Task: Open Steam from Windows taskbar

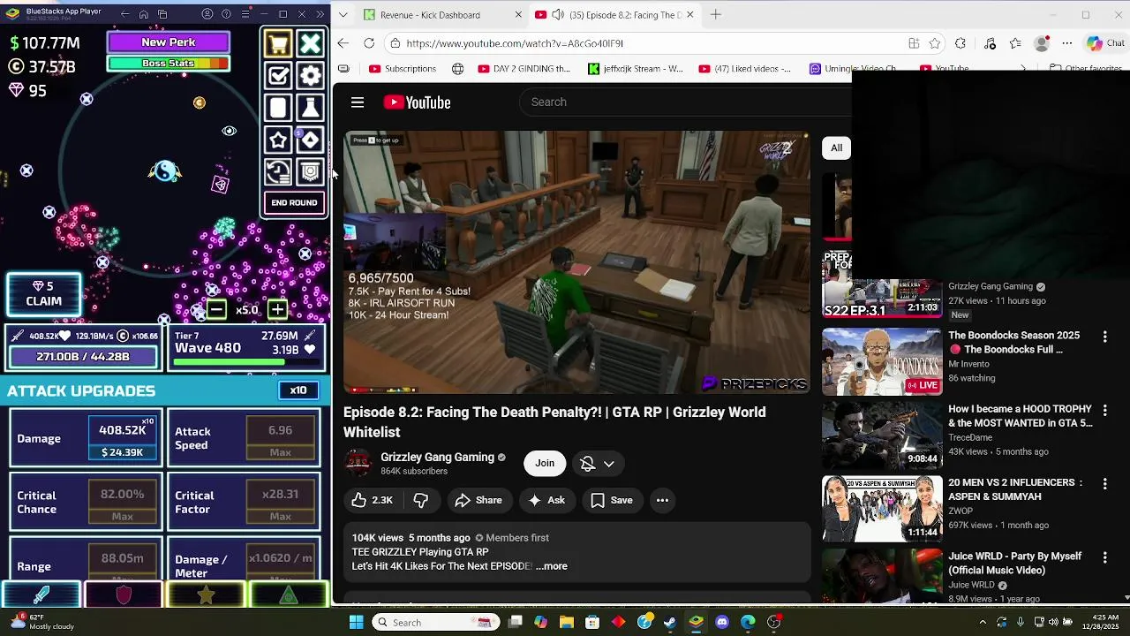Action: pos(670,623)
